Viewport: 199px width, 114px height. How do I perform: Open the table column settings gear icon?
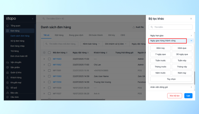coord(44,53)
